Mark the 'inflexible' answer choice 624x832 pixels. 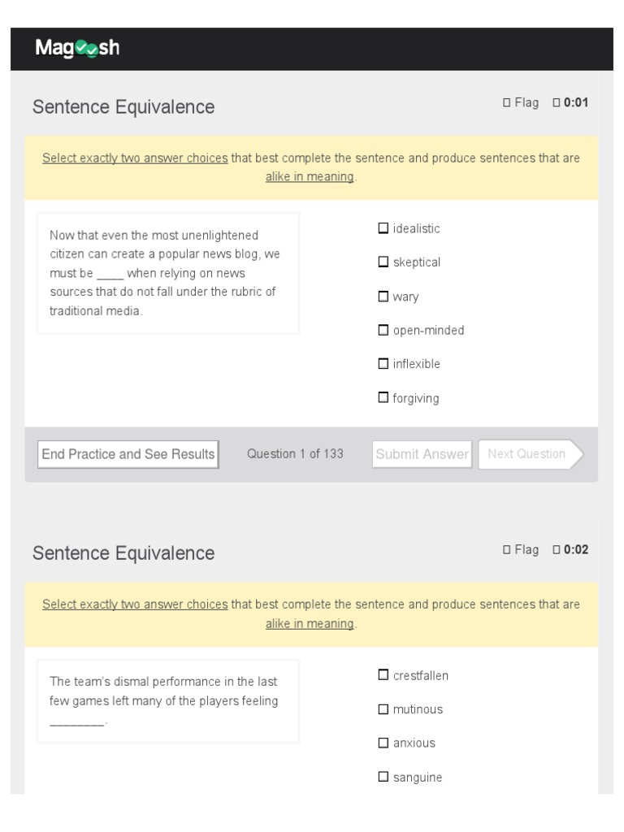[383, 364]
